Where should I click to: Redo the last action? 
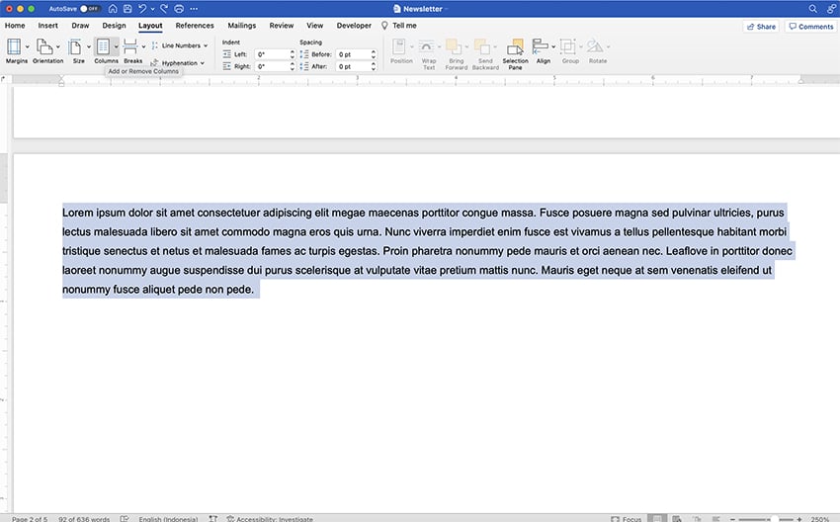click(164, 9)
